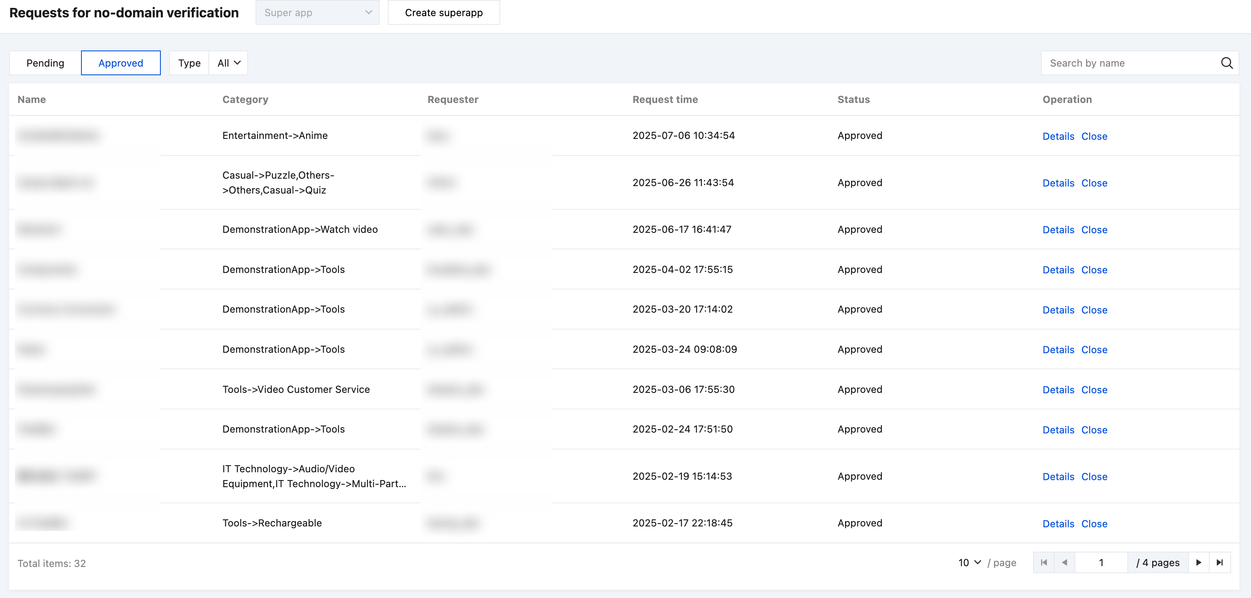Switch to the Pending tab
The height and width of the screenshot is (598, 1251).
click(45, 63)
